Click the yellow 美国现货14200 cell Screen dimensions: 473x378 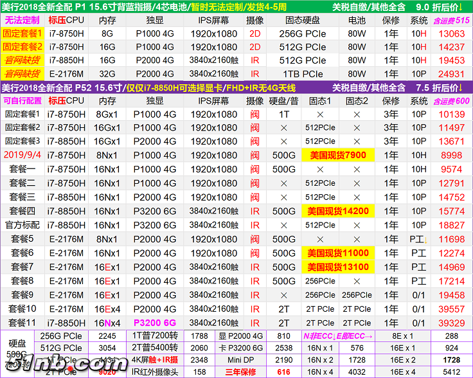pos(337,211)
